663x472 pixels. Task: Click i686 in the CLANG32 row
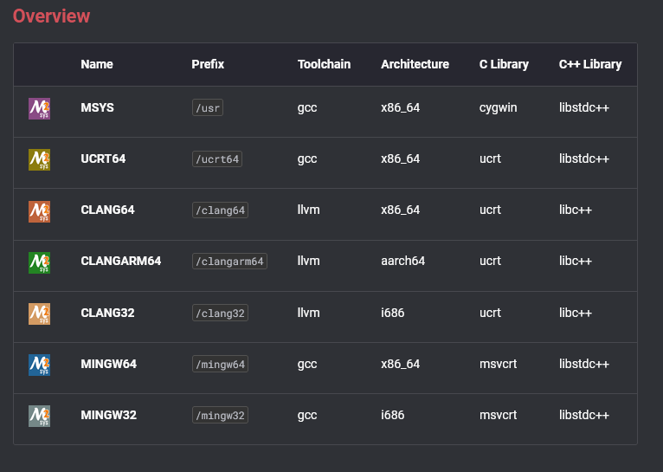point(392,313)
